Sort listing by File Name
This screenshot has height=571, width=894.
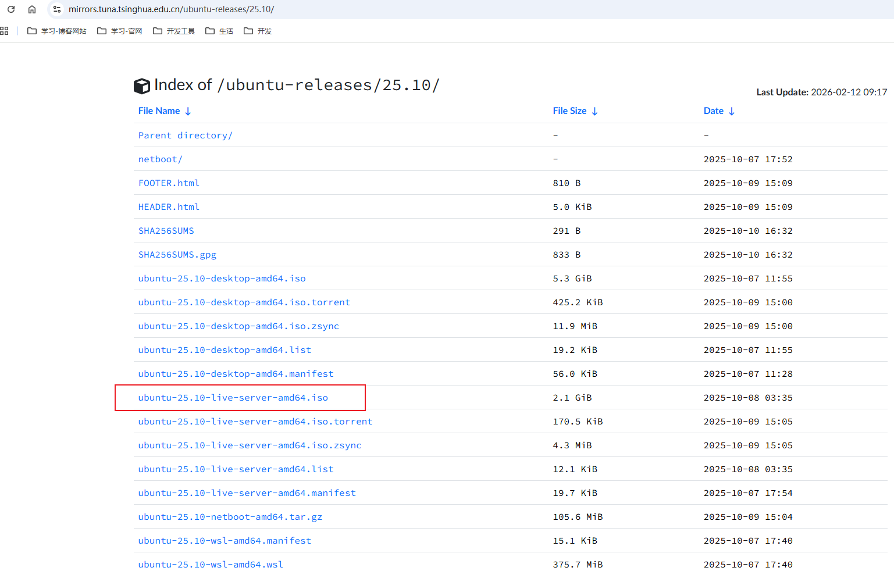point(165,111)
